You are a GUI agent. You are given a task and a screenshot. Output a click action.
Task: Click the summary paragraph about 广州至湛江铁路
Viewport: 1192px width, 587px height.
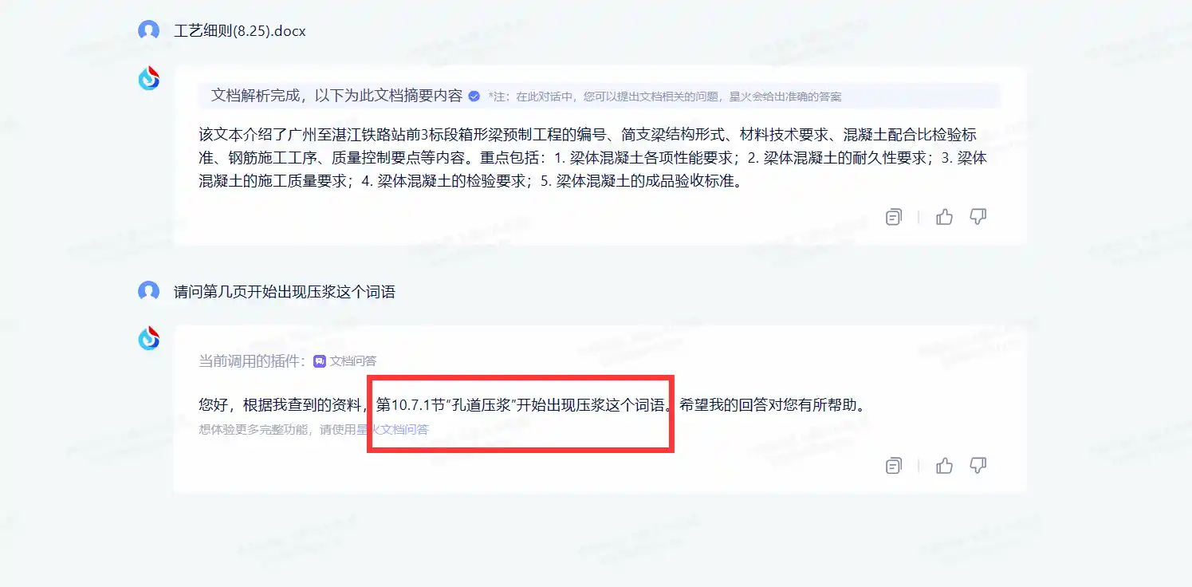[x=593, y=158]
